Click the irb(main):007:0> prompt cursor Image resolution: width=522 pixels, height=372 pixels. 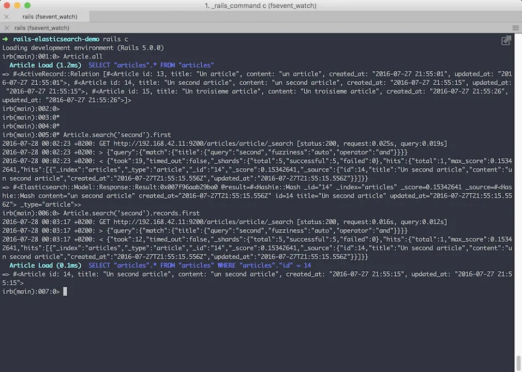pos(65,291)
